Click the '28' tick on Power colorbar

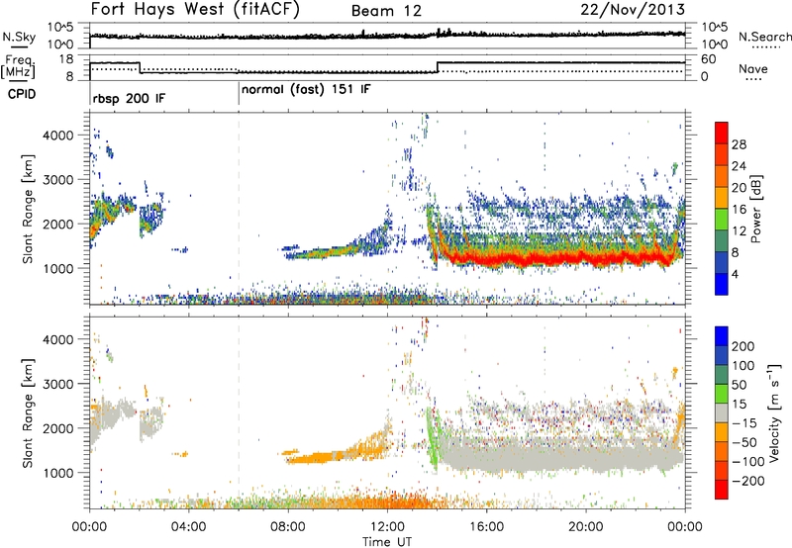pyautogui.click(x=739, y=144)
